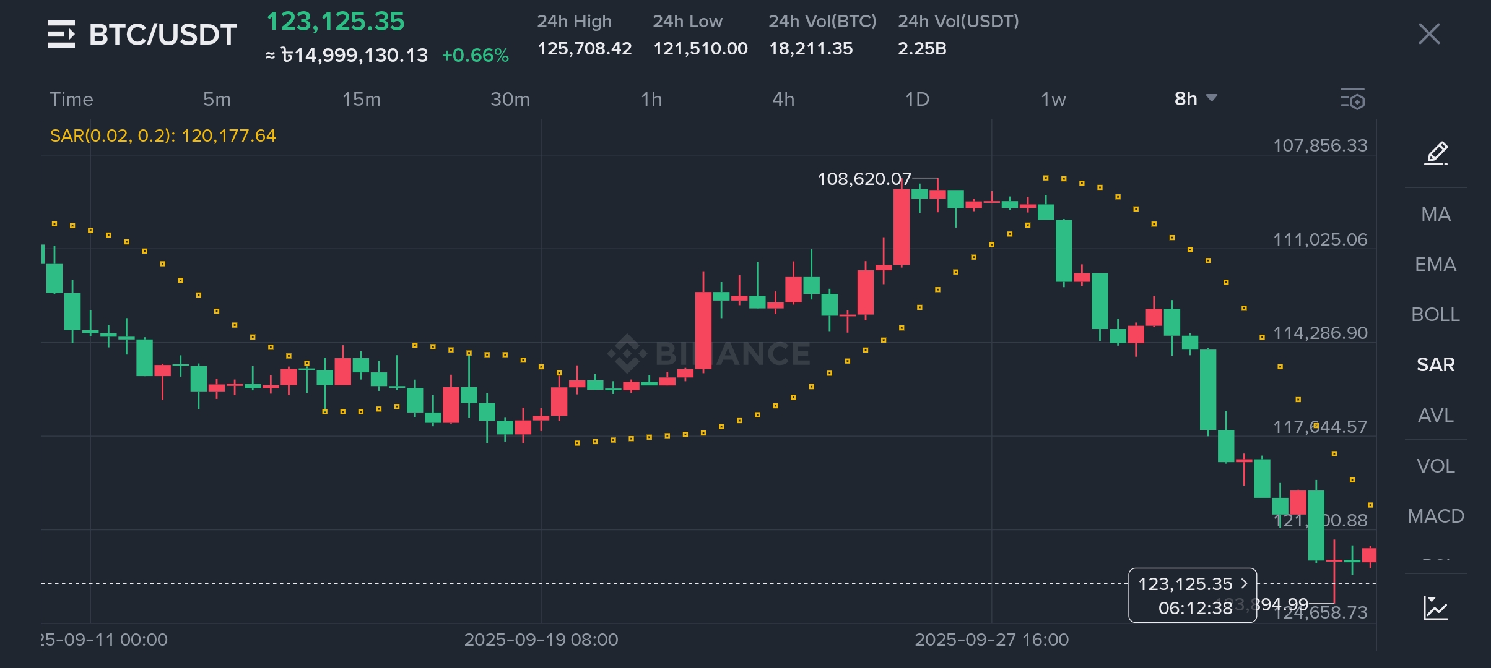Click the current price label arrow
1491x668 pixels.
1244,584
